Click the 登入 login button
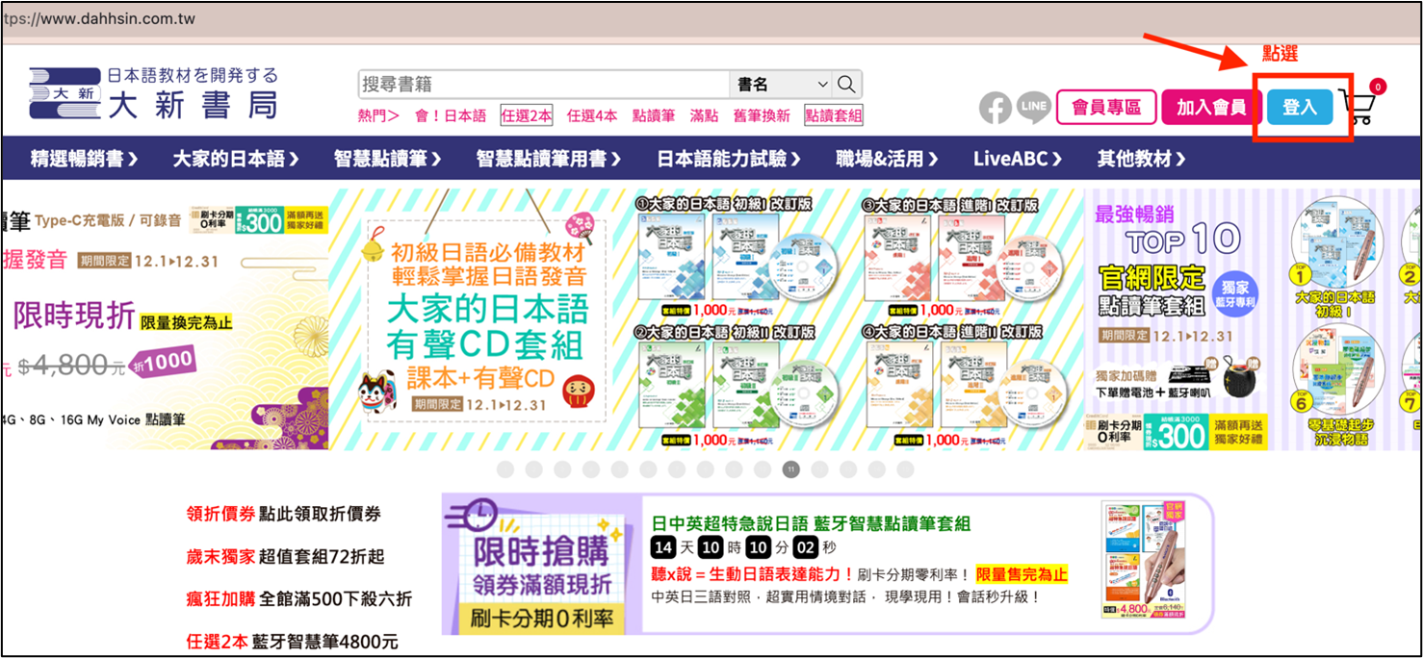Screen dimensions: 1423x658 pyautogui.click(x=1299, y=108)
